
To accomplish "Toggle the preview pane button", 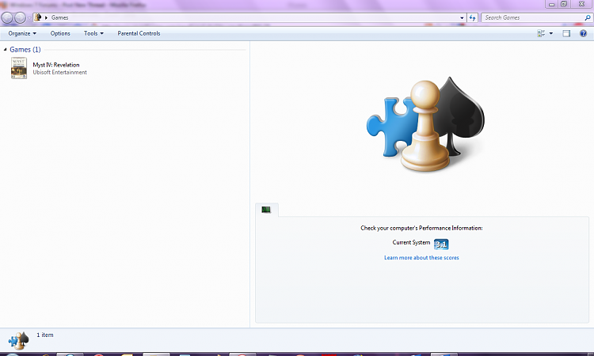I will pyautogui.click(x=566, y=33).
